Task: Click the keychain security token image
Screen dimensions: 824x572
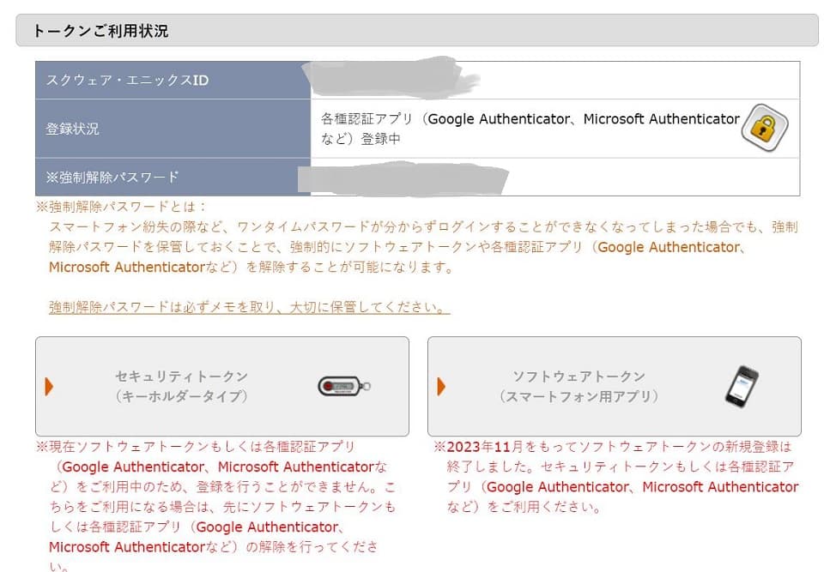Action: point(344,387)
